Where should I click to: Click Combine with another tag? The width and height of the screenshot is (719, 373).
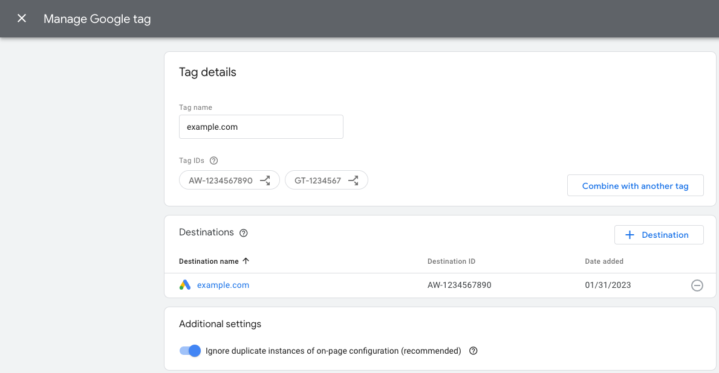[x=635, y=185]
